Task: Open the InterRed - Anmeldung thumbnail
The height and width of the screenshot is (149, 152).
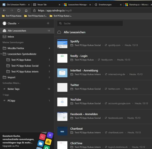Action: pyautogui.click(x=62, y=73)
